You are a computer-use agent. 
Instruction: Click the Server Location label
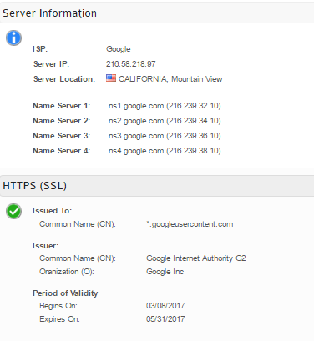[x=64, y=79]
